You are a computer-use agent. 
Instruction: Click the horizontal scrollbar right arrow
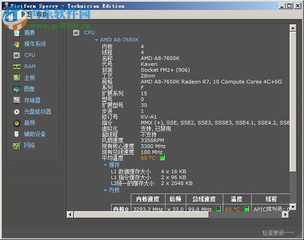point(285,215)
